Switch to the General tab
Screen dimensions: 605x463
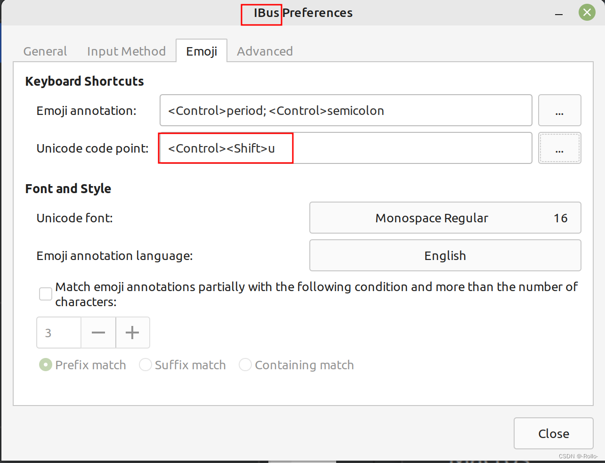(x=45, y=51)
